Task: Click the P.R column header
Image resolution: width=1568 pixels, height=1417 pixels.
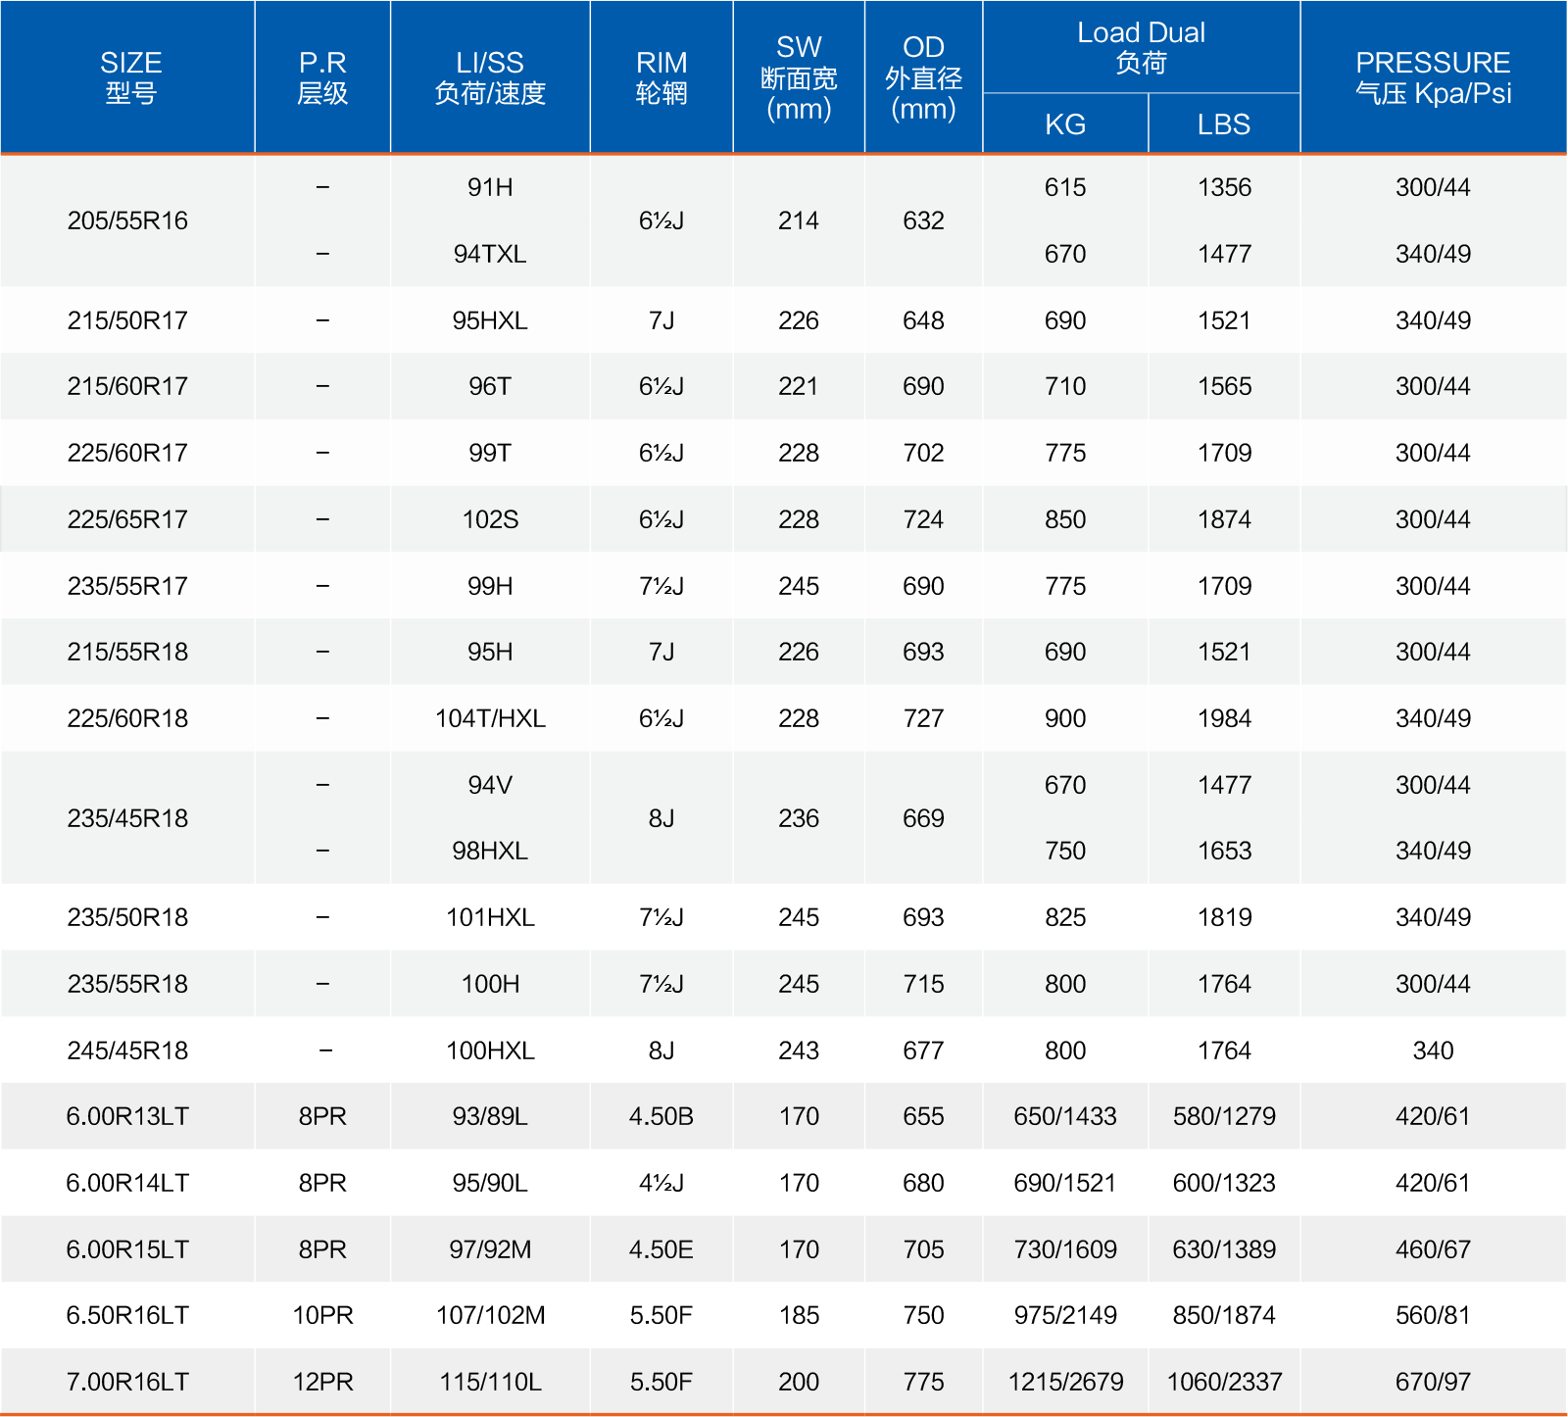Action: [x=322, y=77]
